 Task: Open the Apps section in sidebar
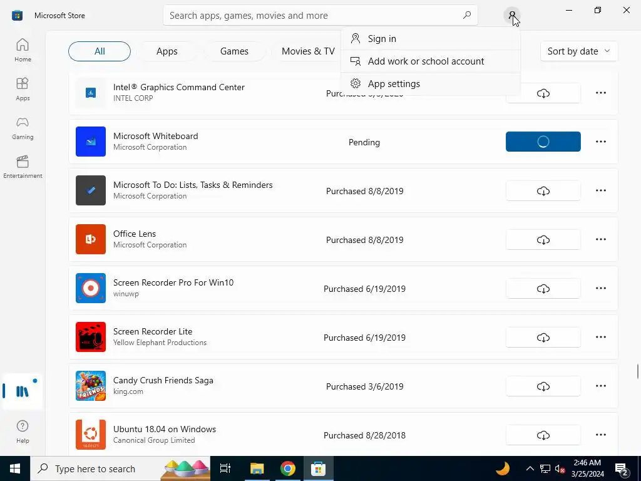pos(23,89)
